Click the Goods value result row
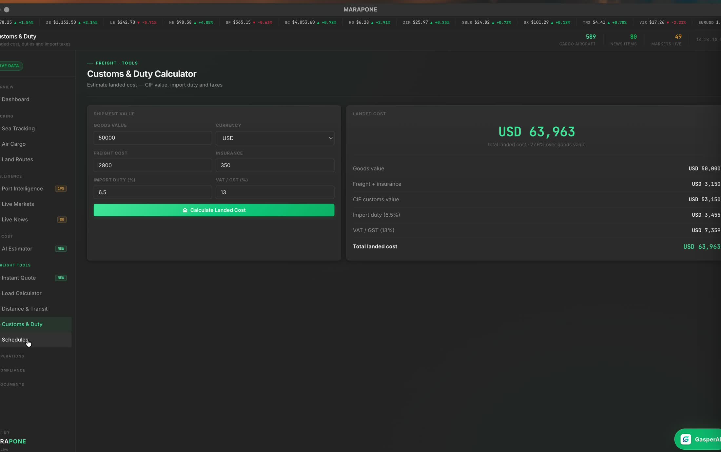 point(536,169)
